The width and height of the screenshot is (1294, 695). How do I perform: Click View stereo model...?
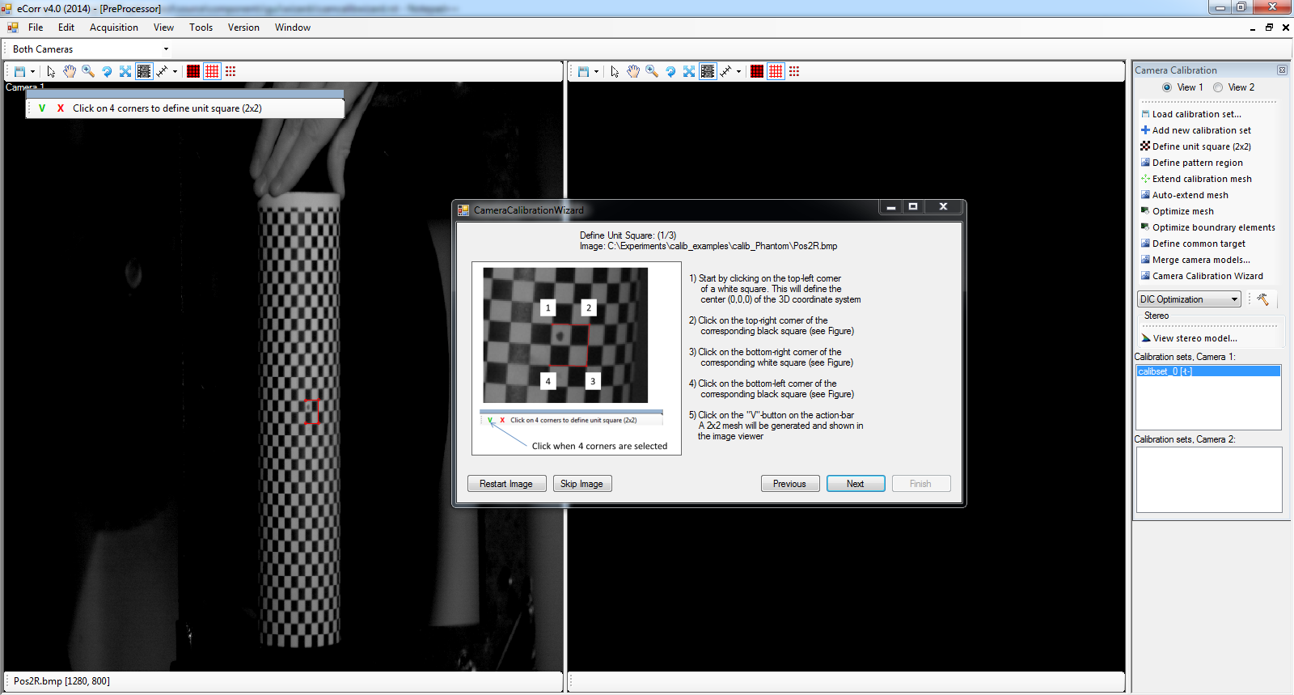[x=1189, y=338]
